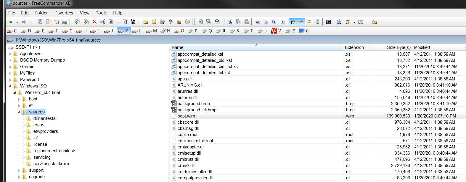The height and width of the screenshot is (182, 466).
Task: Click the Rename toolbar icon
Action: click(103, 22)
